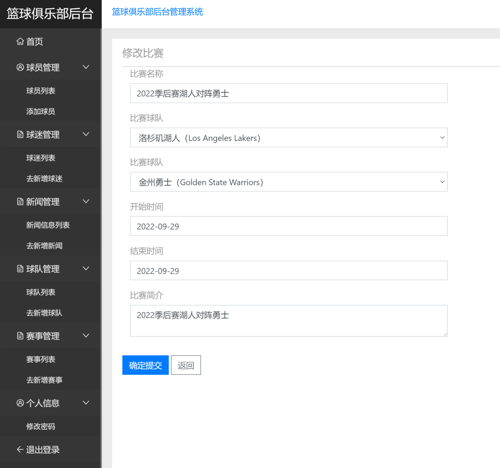500x468 pixels.
Task: Select 退出登录 to log out
Action: click(x=43, y=449)
